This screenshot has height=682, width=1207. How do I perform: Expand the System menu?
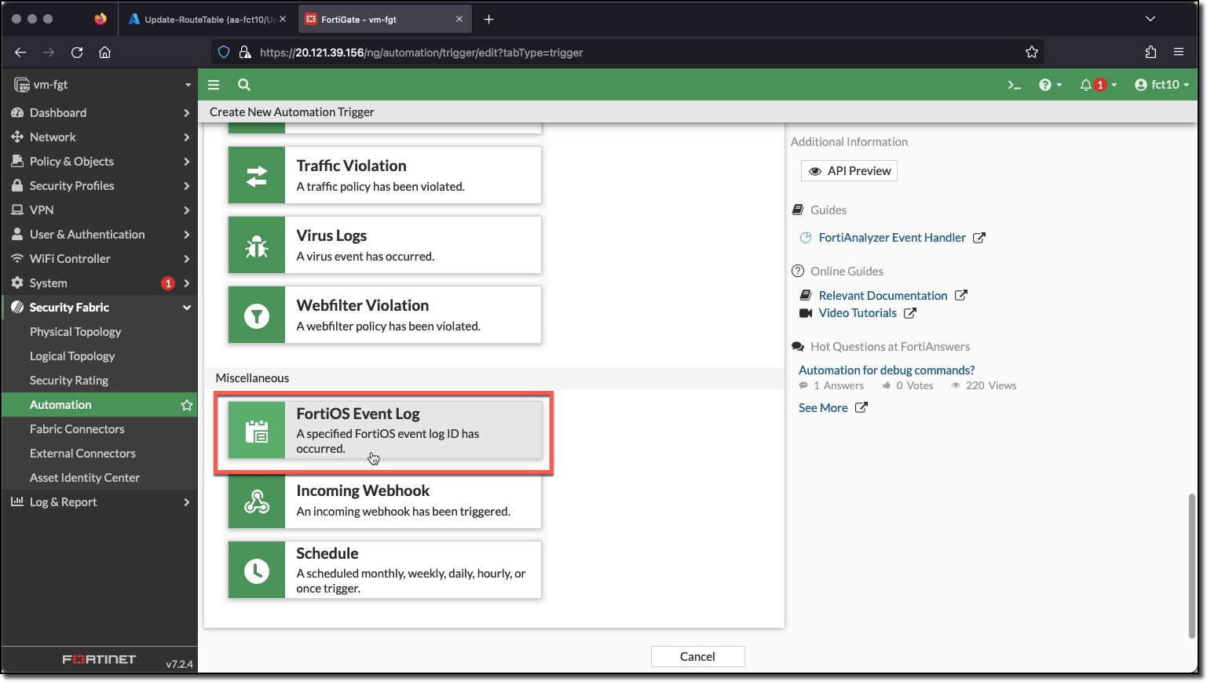pos(100,283)
